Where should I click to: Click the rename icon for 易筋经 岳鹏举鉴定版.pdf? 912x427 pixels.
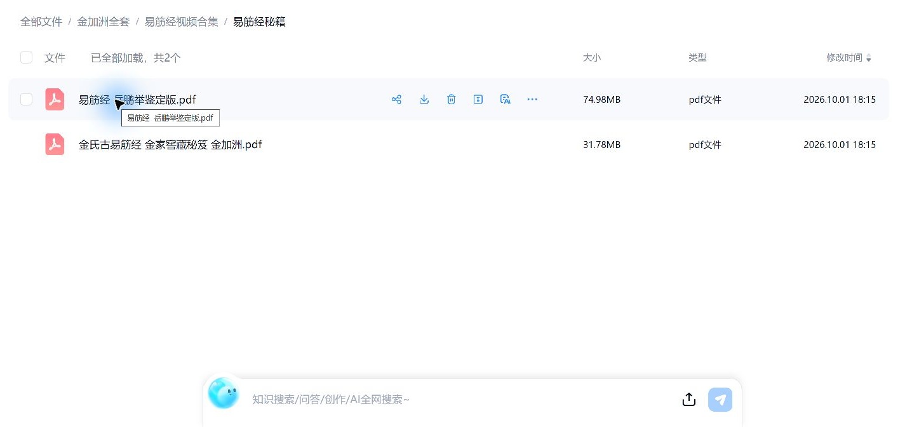(x=478, y=99)
